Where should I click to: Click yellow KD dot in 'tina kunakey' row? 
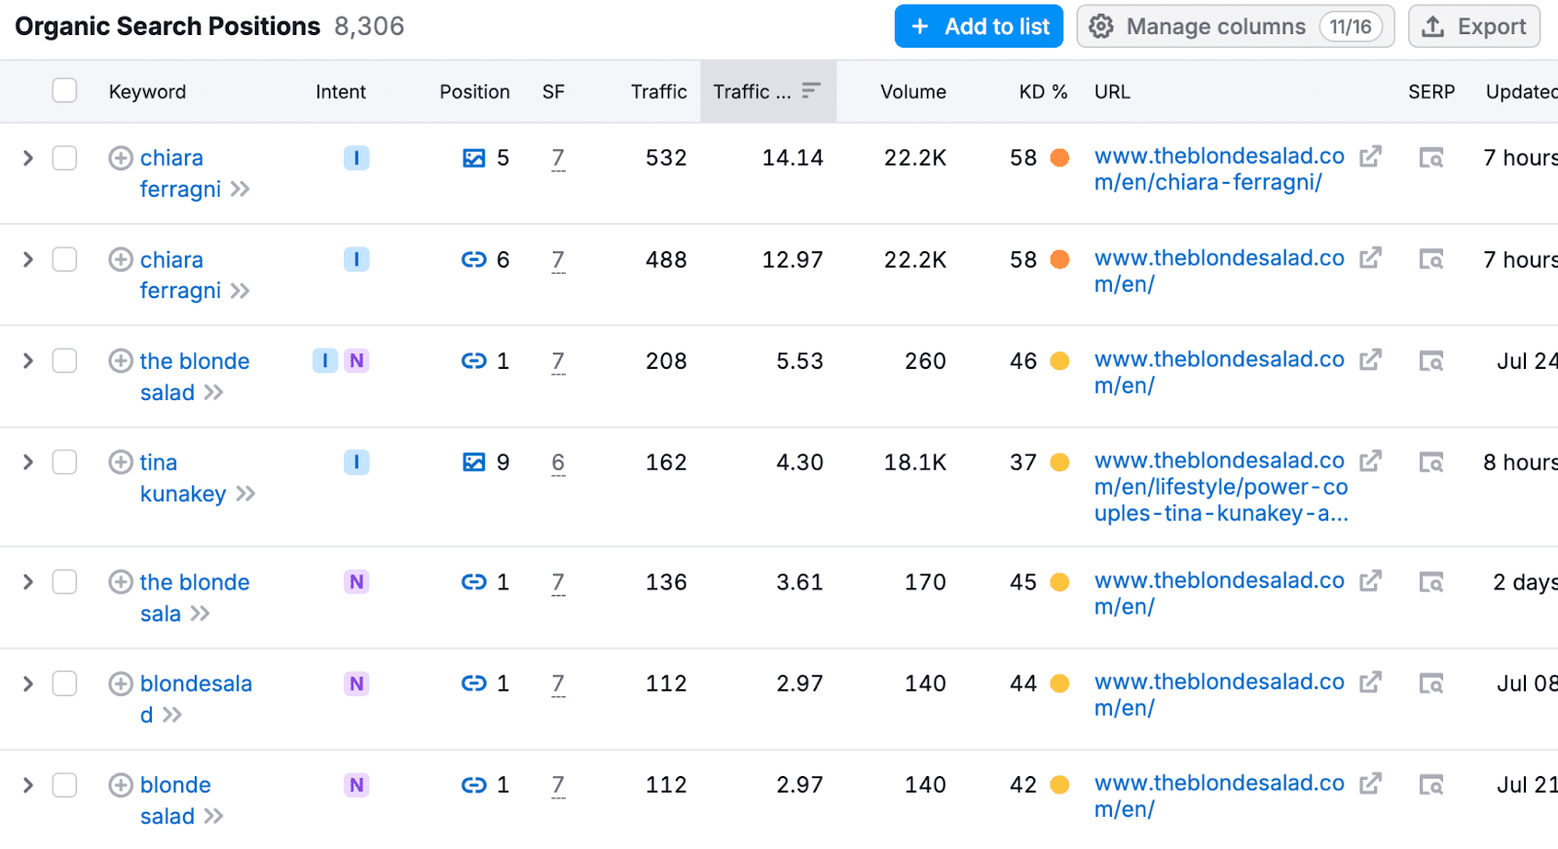(1060, 462)
